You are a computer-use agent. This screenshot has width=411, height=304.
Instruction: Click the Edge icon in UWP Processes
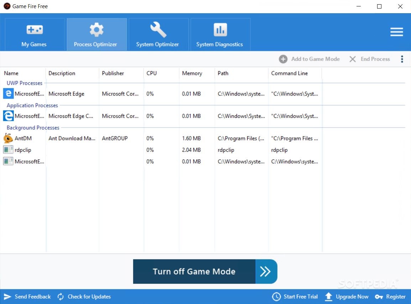coord(8,94)
